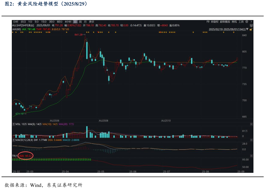Click the padlock icon beside date range
265x189 pixels.
251,30
